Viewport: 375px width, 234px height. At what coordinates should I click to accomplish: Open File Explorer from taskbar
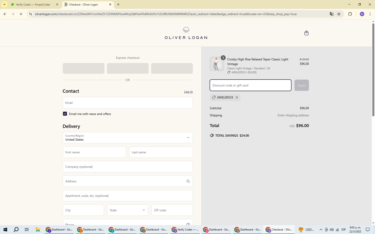coord(38,230)
